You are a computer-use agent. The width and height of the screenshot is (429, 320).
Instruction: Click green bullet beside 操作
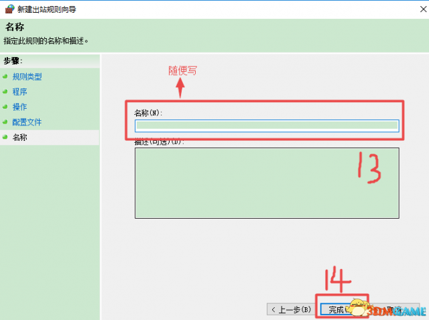5,107
